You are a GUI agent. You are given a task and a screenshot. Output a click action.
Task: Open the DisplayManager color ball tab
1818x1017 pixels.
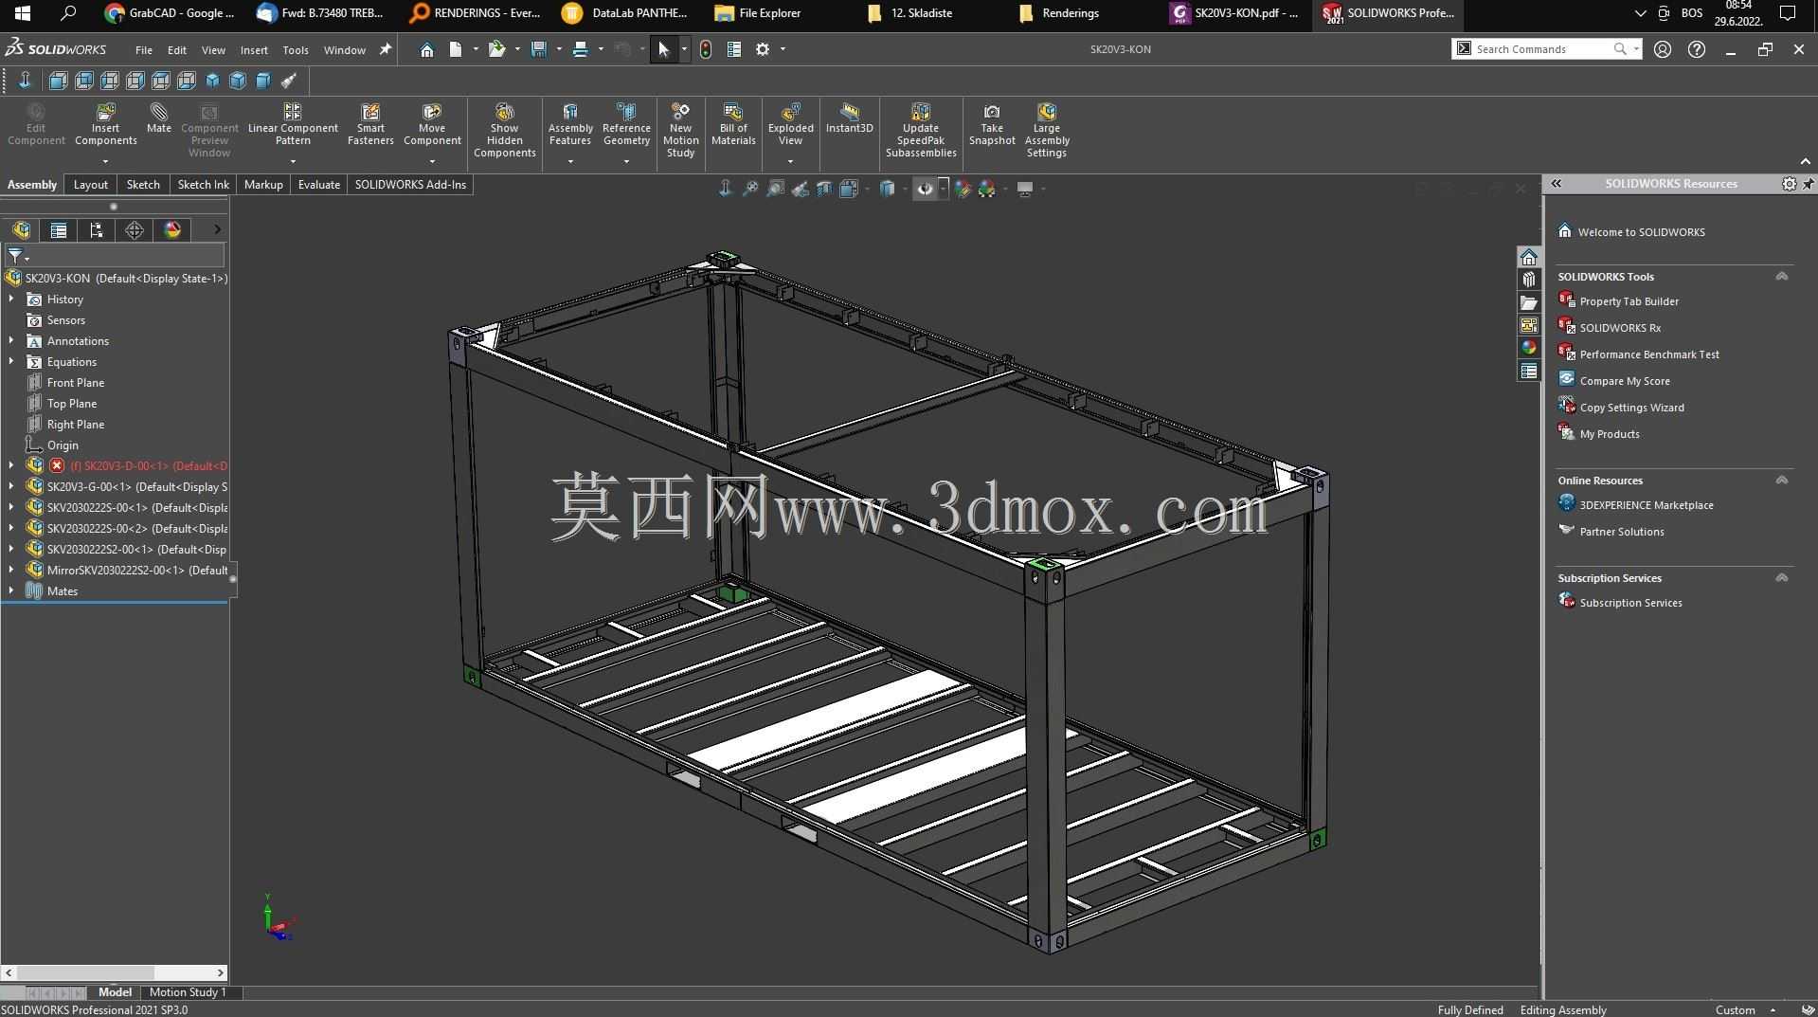(x=172, y=230)
